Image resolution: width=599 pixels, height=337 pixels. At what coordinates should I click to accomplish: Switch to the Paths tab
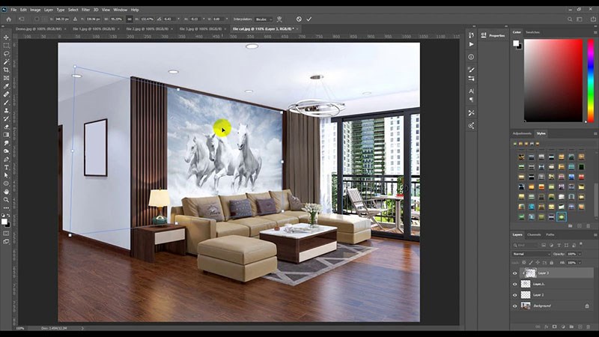pos(550,234)
